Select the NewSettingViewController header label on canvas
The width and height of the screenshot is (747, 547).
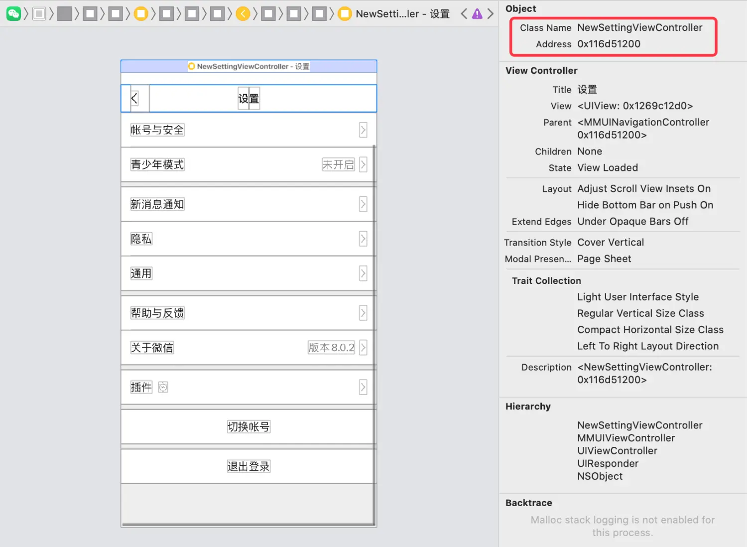pos(249,66)
